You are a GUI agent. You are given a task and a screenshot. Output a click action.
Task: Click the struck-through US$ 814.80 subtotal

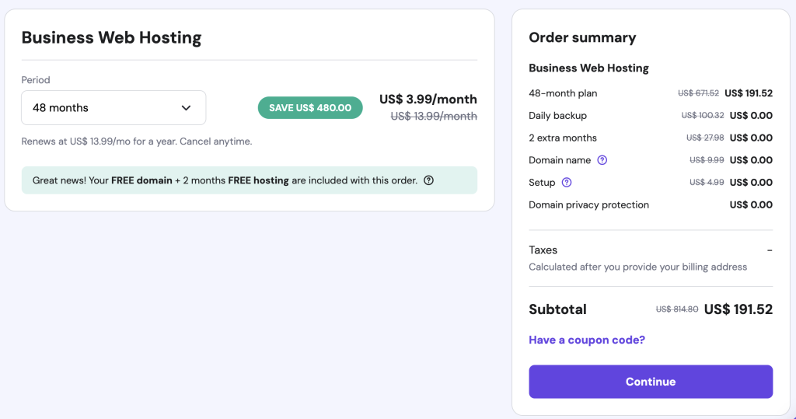(x=677, y=309)
